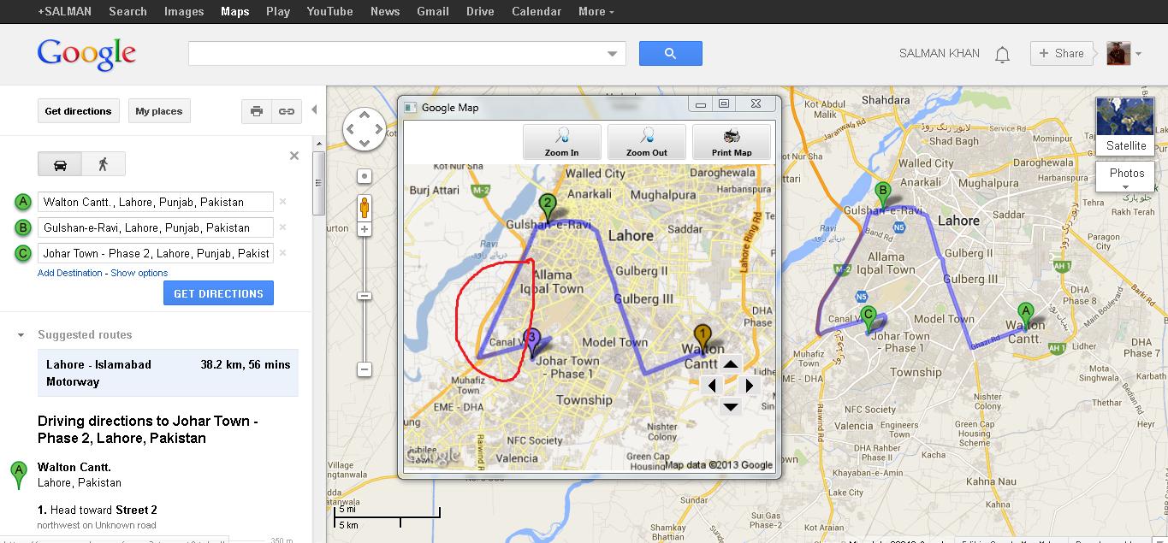Viewport: 1168px width, 543px height.
Task: Select the driving mode car icon
Action: pos(60,163)
